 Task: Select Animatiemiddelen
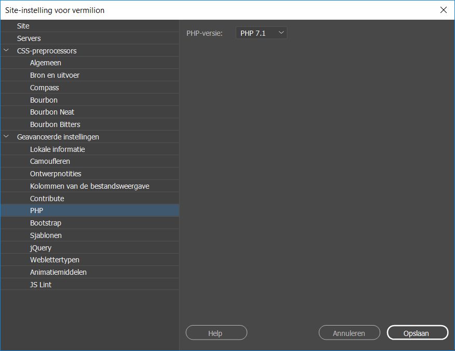click(90, 272)
